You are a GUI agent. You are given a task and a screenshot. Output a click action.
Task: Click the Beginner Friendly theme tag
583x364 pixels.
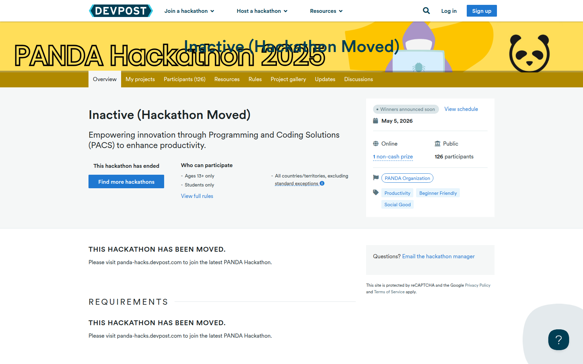click(x=438, y=193)
